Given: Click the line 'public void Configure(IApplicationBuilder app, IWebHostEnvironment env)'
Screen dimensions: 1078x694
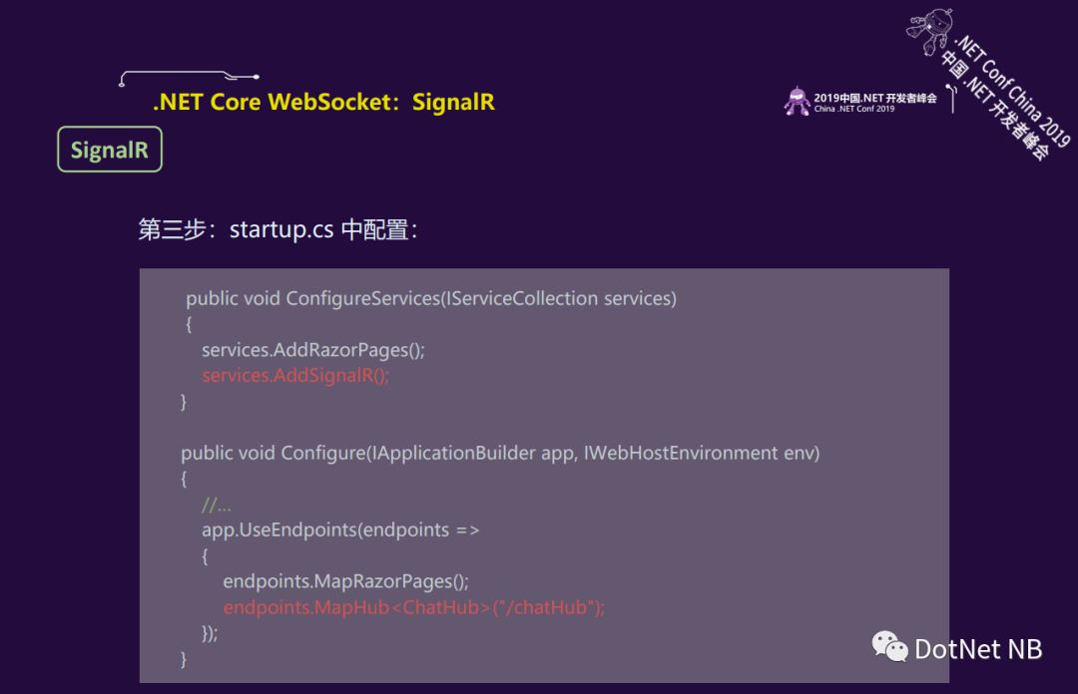Looking at the screenshot, I should pos(500,454).
